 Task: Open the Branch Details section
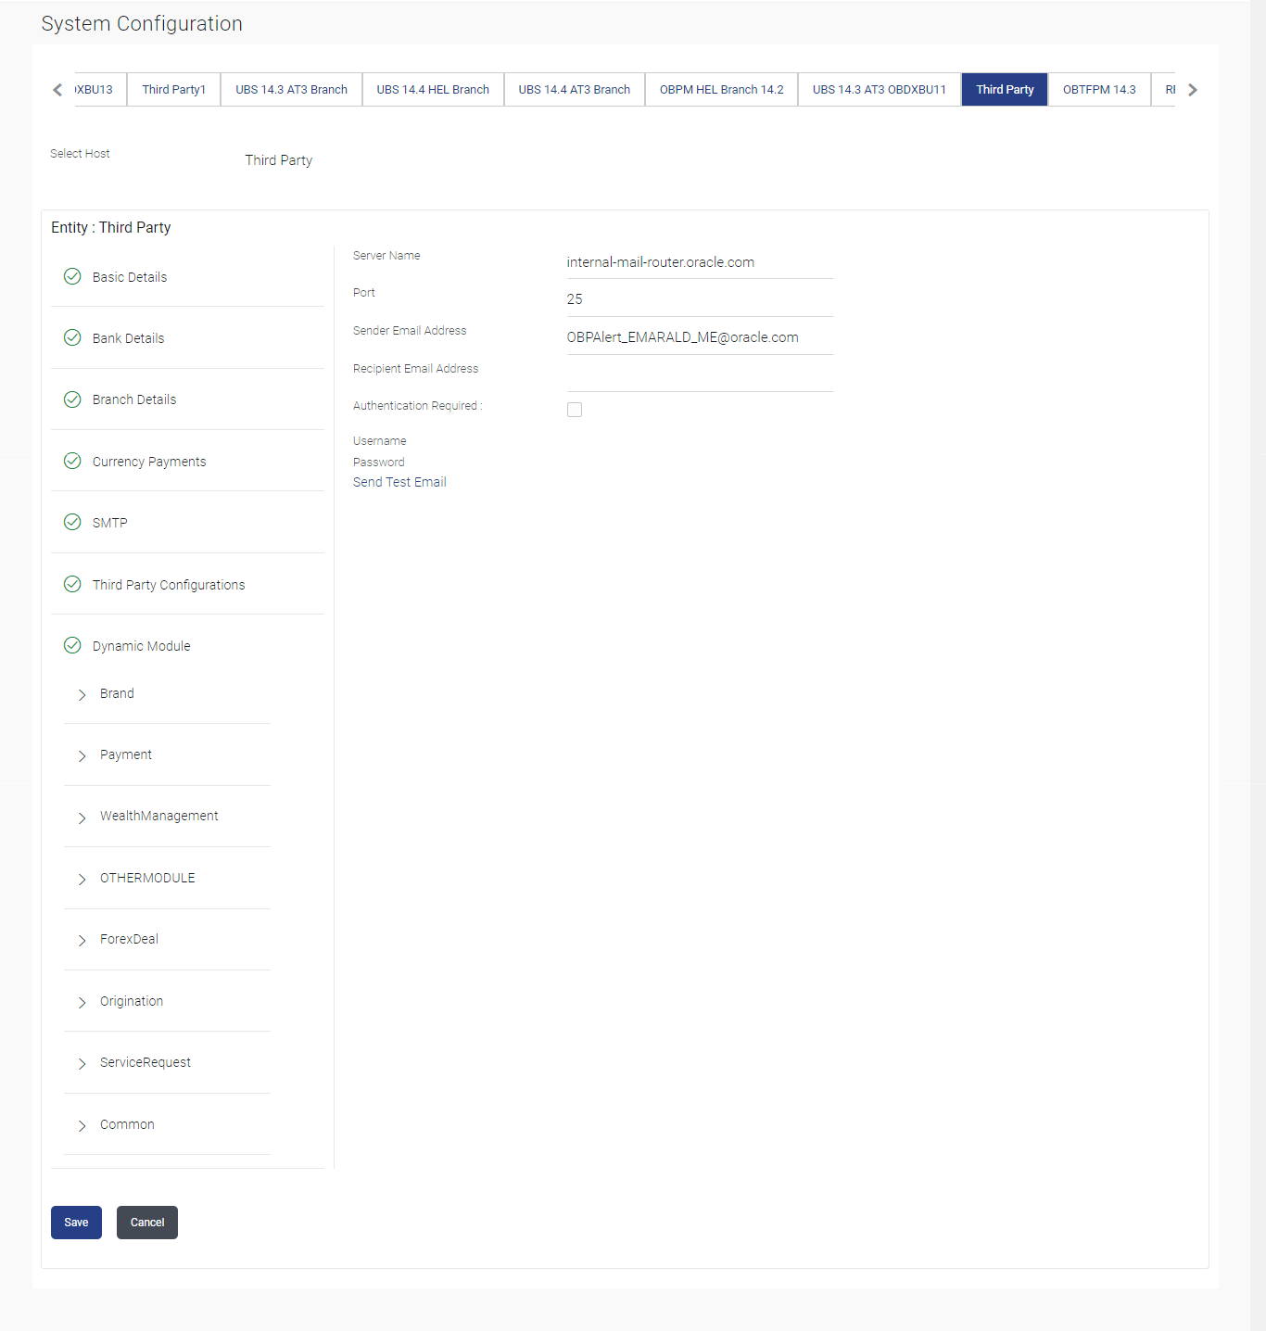187,399
